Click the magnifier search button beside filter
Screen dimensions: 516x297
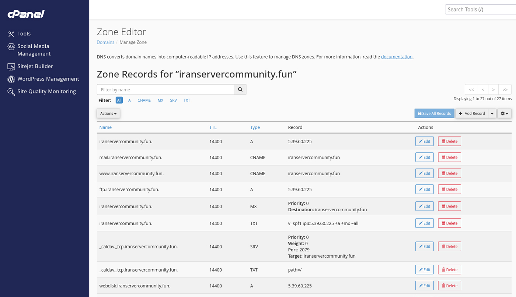[240, 89]
